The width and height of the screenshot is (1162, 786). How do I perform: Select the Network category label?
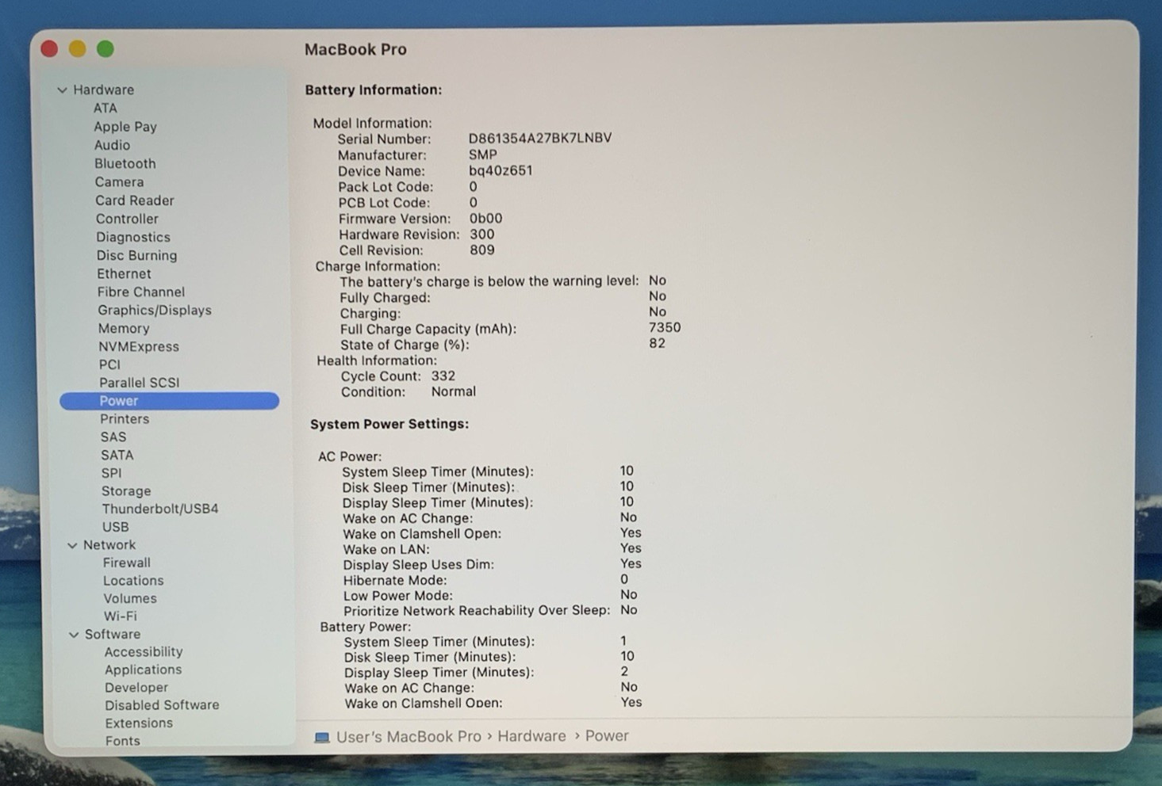[109, 545]
